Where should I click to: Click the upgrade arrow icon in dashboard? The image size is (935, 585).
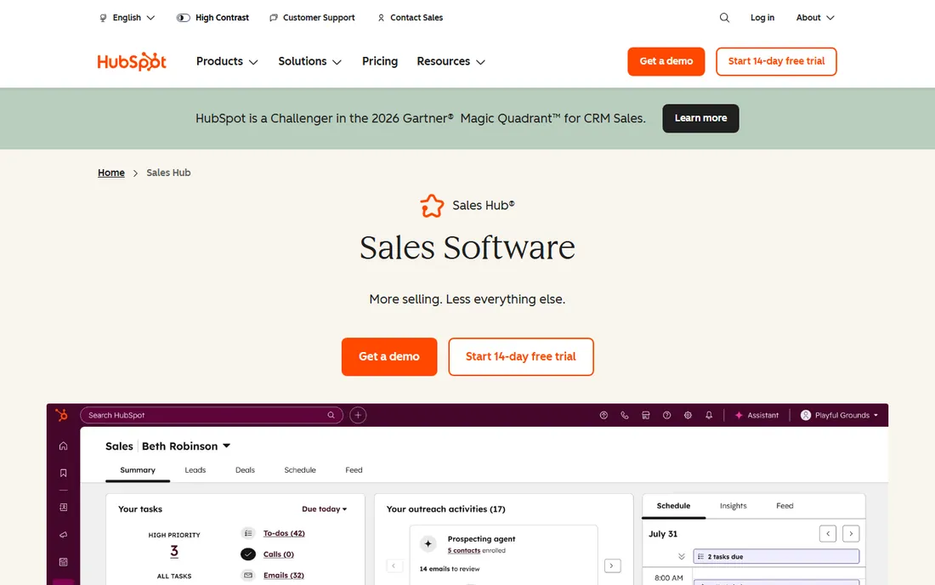point(603,415)
